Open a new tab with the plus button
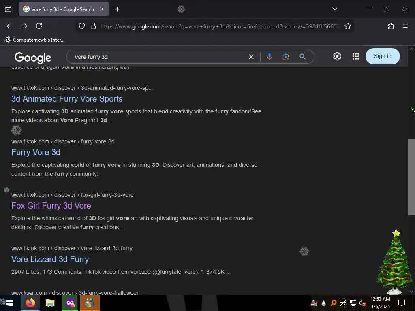 117,9
